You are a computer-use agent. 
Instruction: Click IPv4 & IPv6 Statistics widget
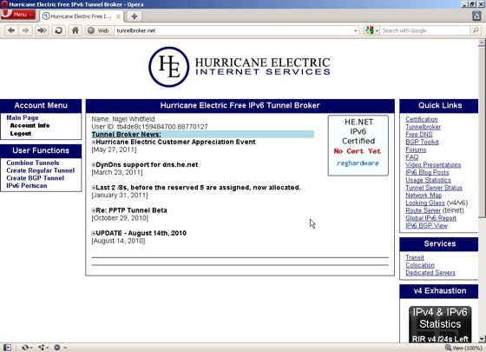coord(440,324)
